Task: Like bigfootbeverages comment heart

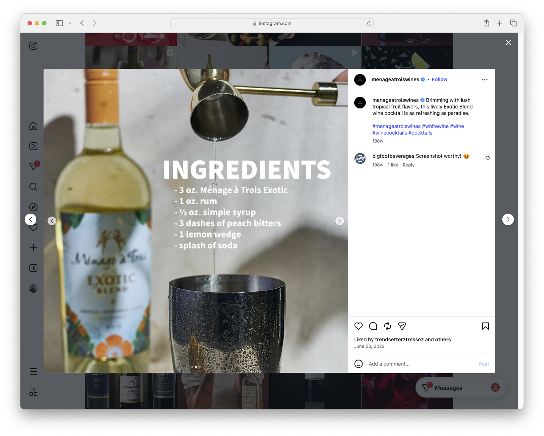Action: (488, 158)
